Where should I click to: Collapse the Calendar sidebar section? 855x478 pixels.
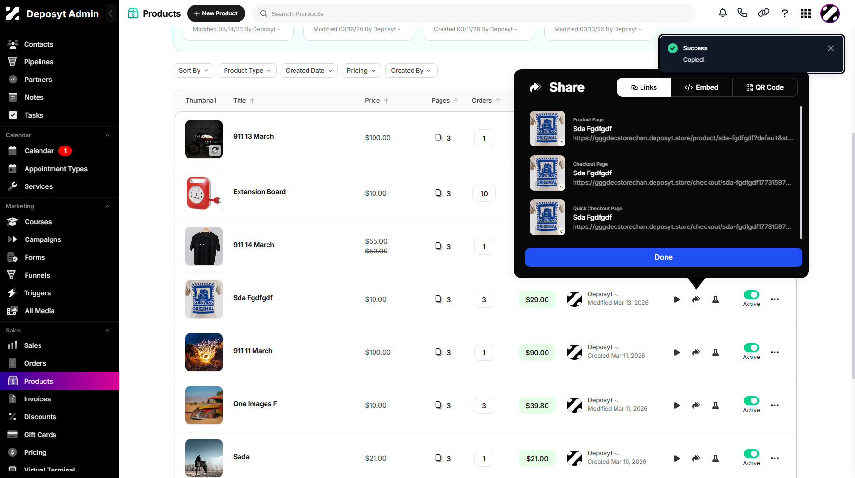pyautogui.click(x=107, y=135)
